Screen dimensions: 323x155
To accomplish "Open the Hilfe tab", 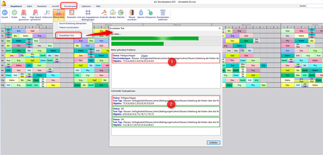I will 98,6.
